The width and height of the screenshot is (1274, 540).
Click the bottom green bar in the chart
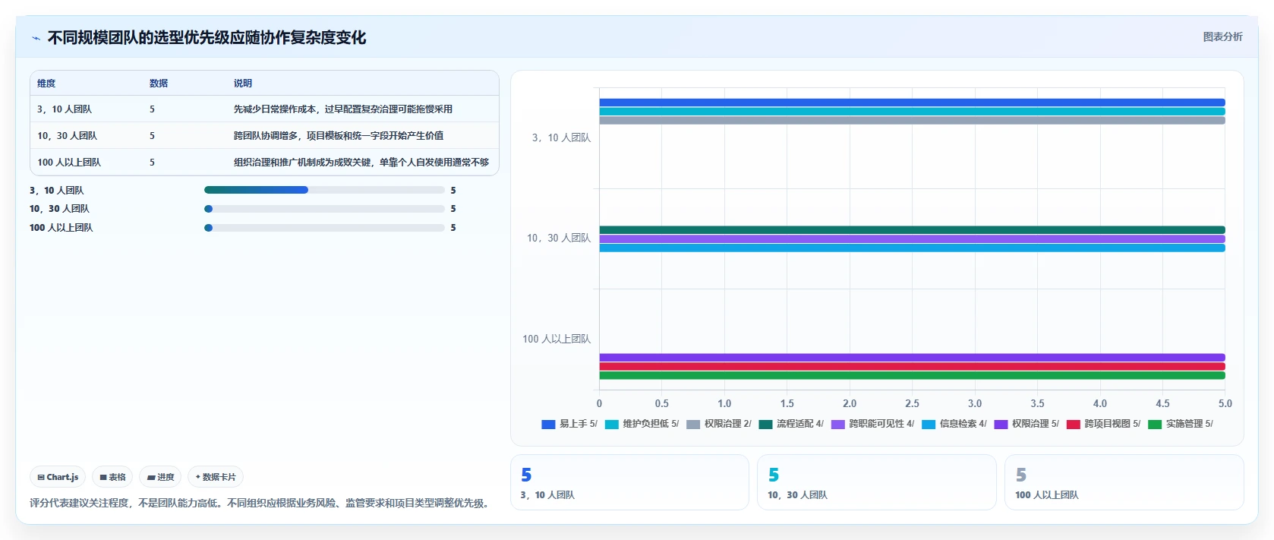(912, 375)
